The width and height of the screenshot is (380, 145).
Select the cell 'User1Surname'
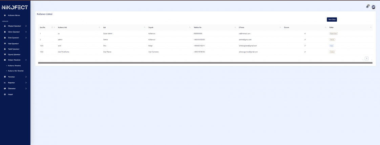pos(154,52)
